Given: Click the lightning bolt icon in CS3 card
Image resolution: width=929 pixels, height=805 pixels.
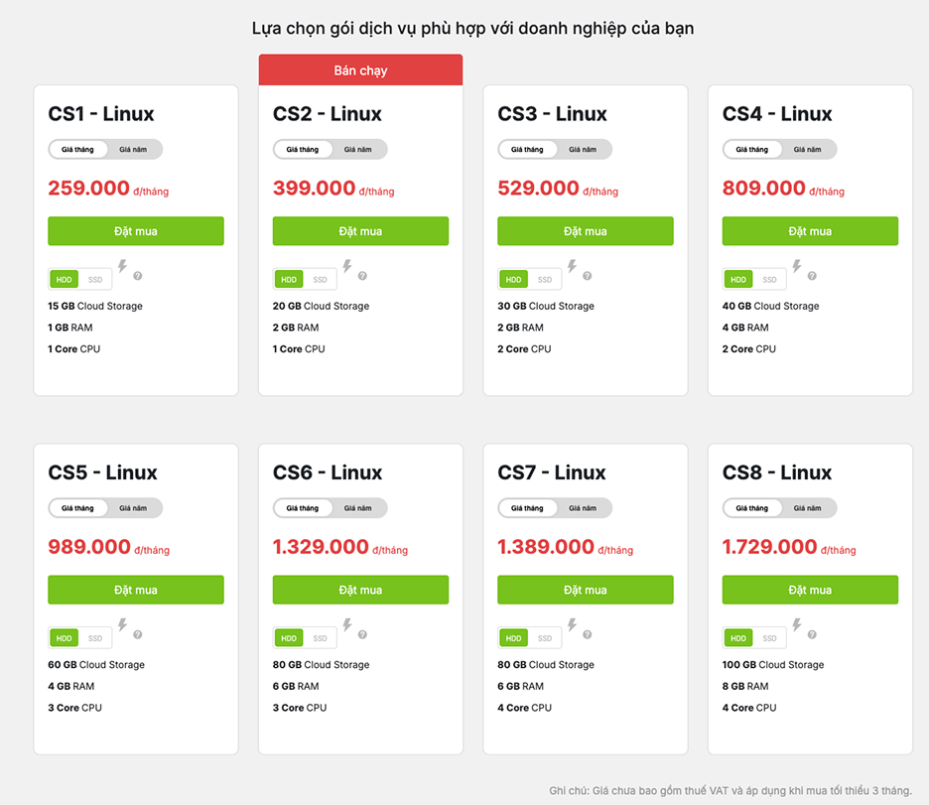Looking at the screenshot, I should click(x=573, y=266).
